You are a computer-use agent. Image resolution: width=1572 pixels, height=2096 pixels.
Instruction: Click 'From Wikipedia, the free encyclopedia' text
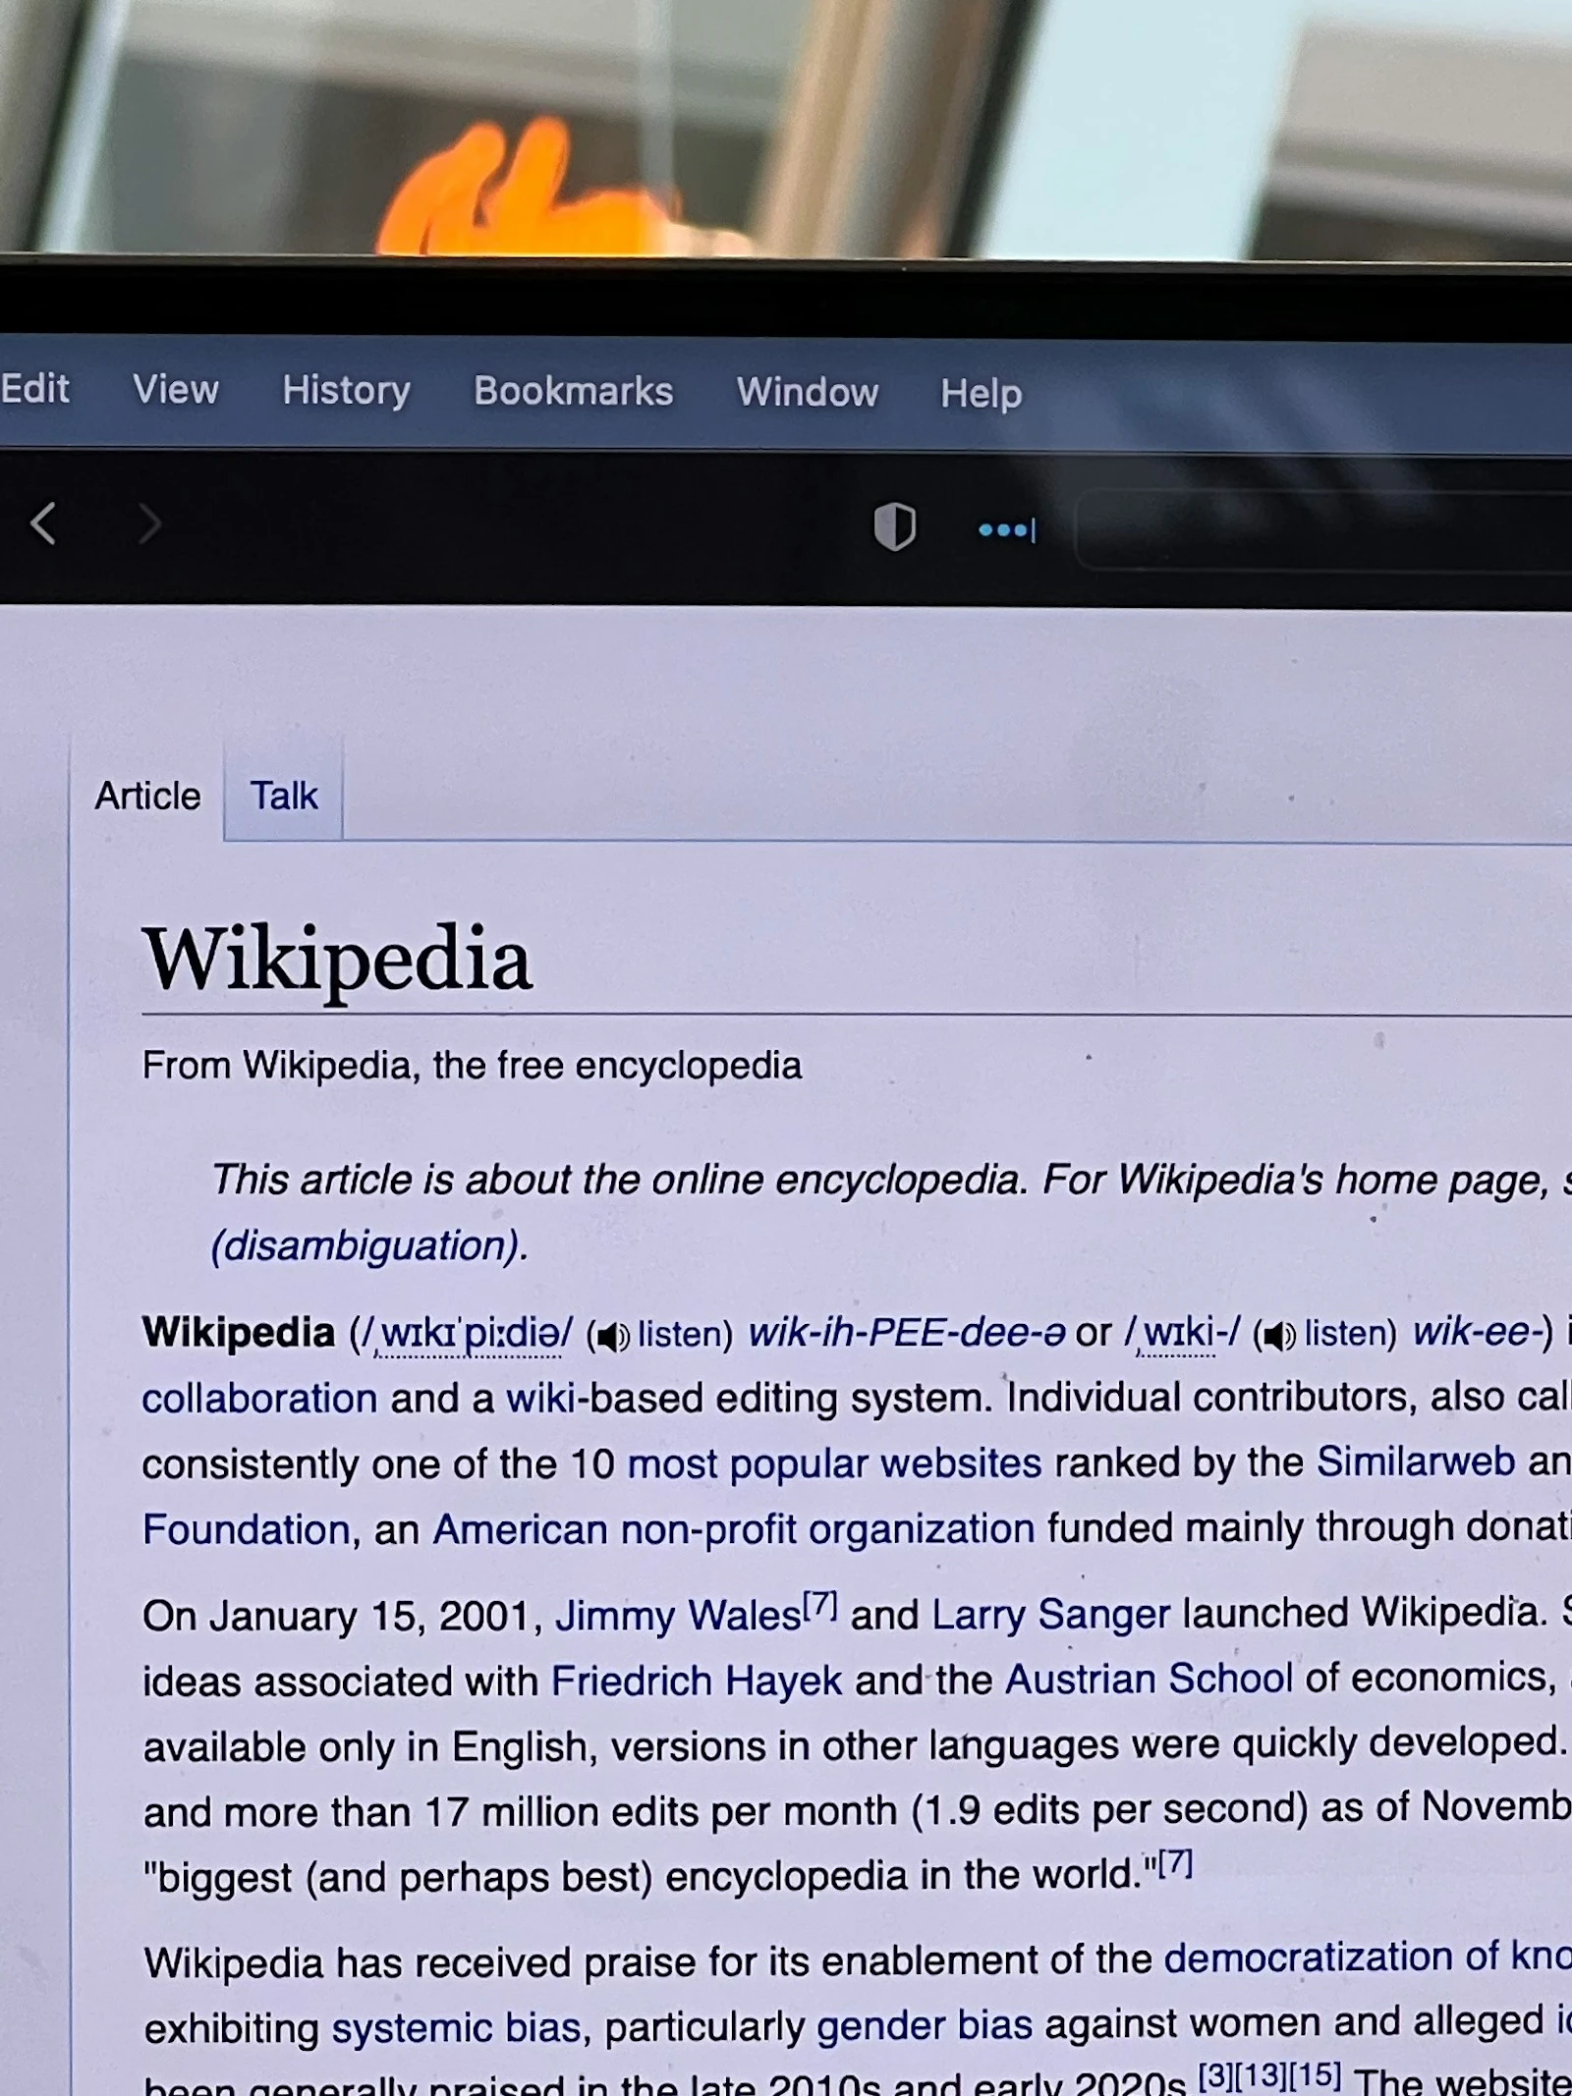[473, 1066]
